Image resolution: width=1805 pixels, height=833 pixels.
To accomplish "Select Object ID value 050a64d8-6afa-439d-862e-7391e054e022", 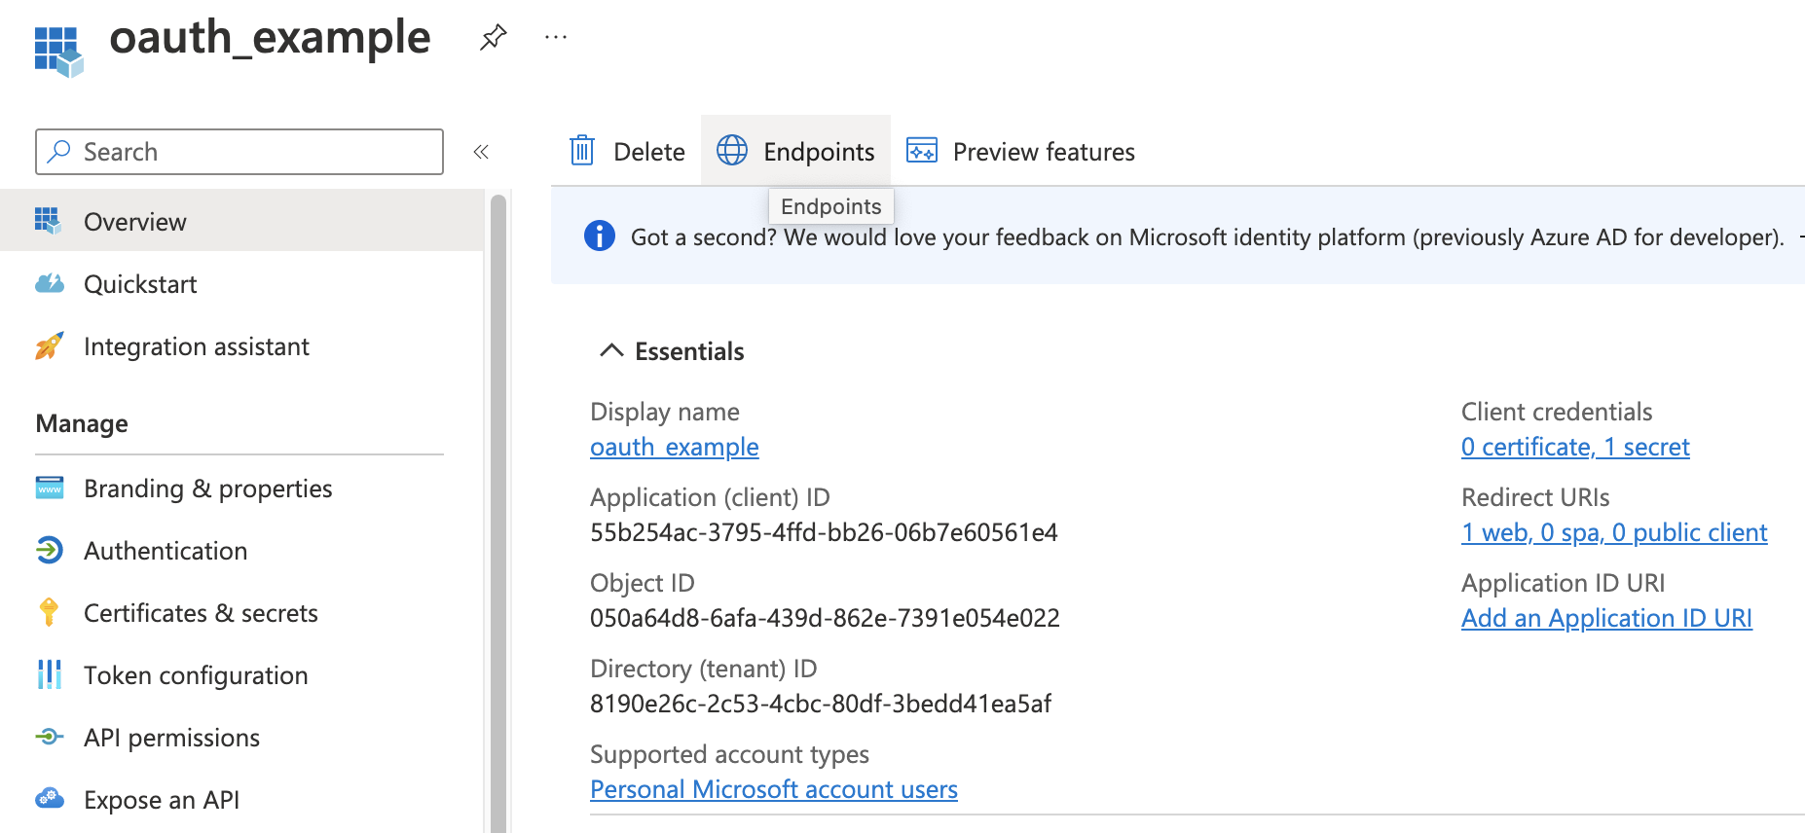I will (825, 618).
